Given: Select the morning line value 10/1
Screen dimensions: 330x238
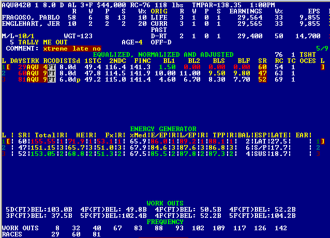Looking at the screenshot, I should tap(26, 36).
